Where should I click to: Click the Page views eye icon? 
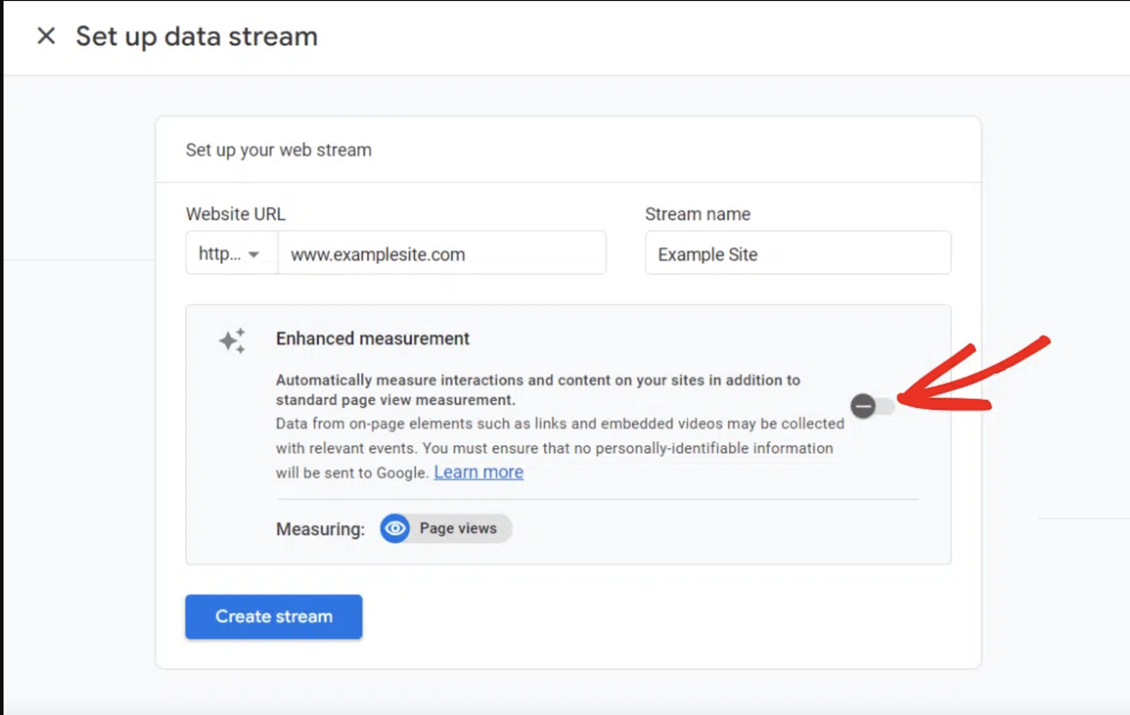tap(395, 528)
